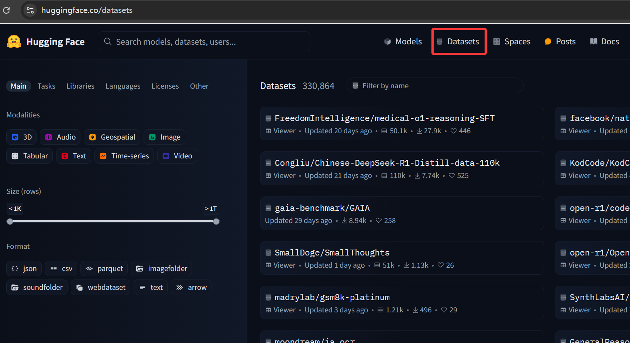
Task: Toggle the Video modality filter
Action: [x=177, y=156]
